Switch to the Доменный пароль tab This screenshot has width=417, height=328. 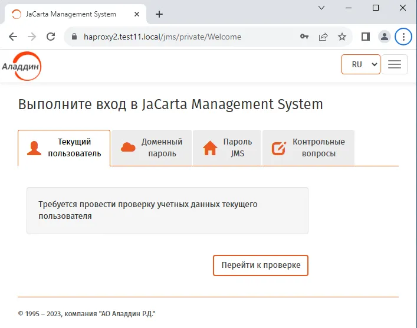pyautogui.click(x=152, y=148)
